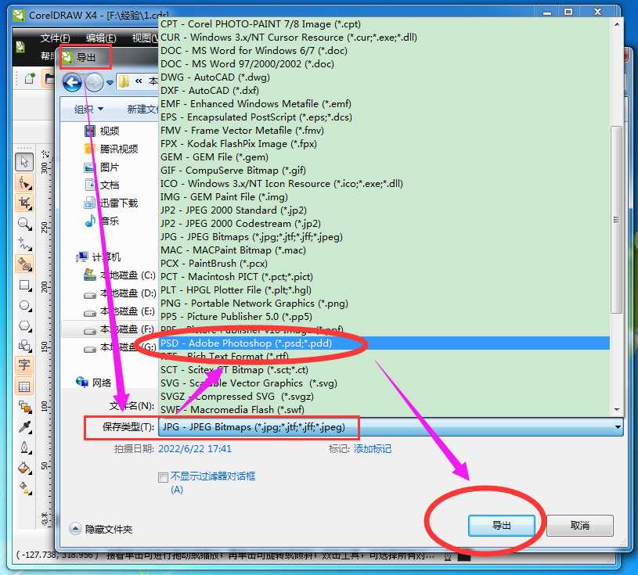Select the Ellipse tool
The image size is (638, 575).
tap(24, 305)
